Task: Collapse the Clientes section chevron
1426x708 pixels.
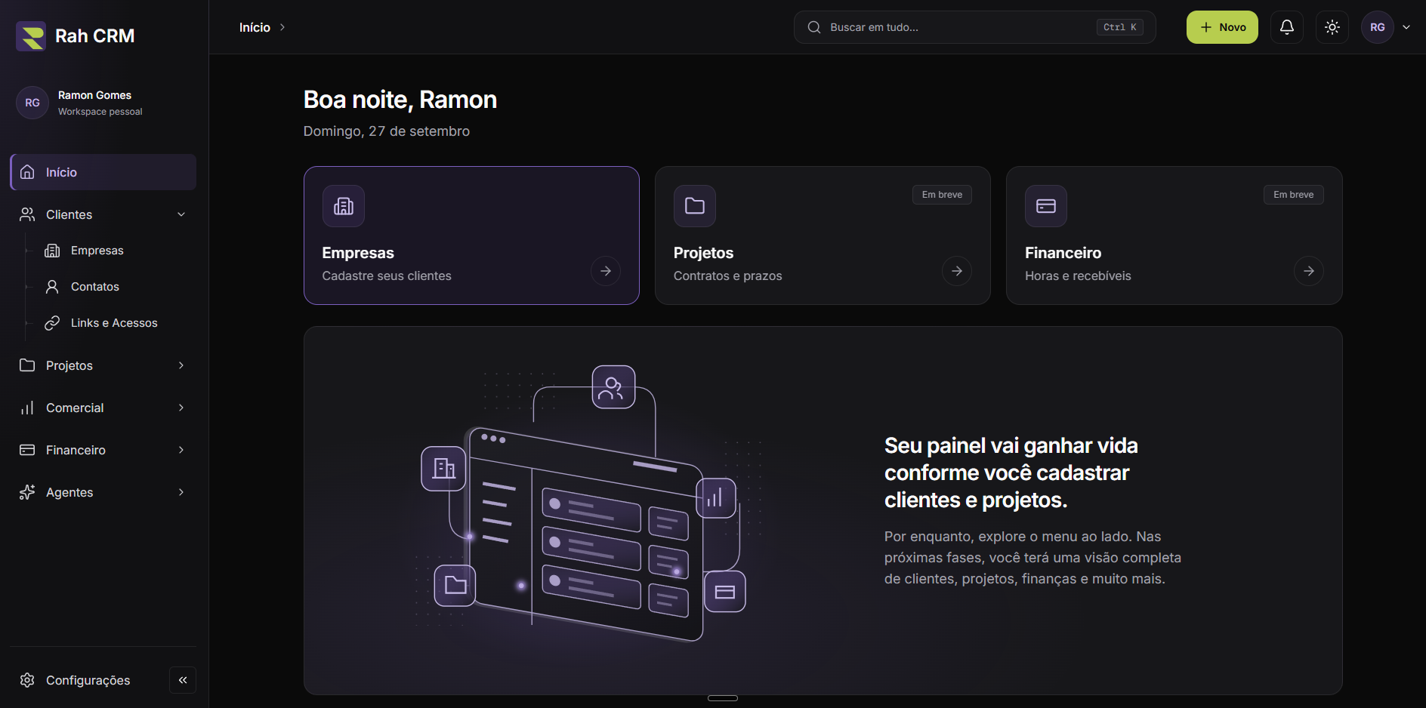Action: click(x=181, y=214)
